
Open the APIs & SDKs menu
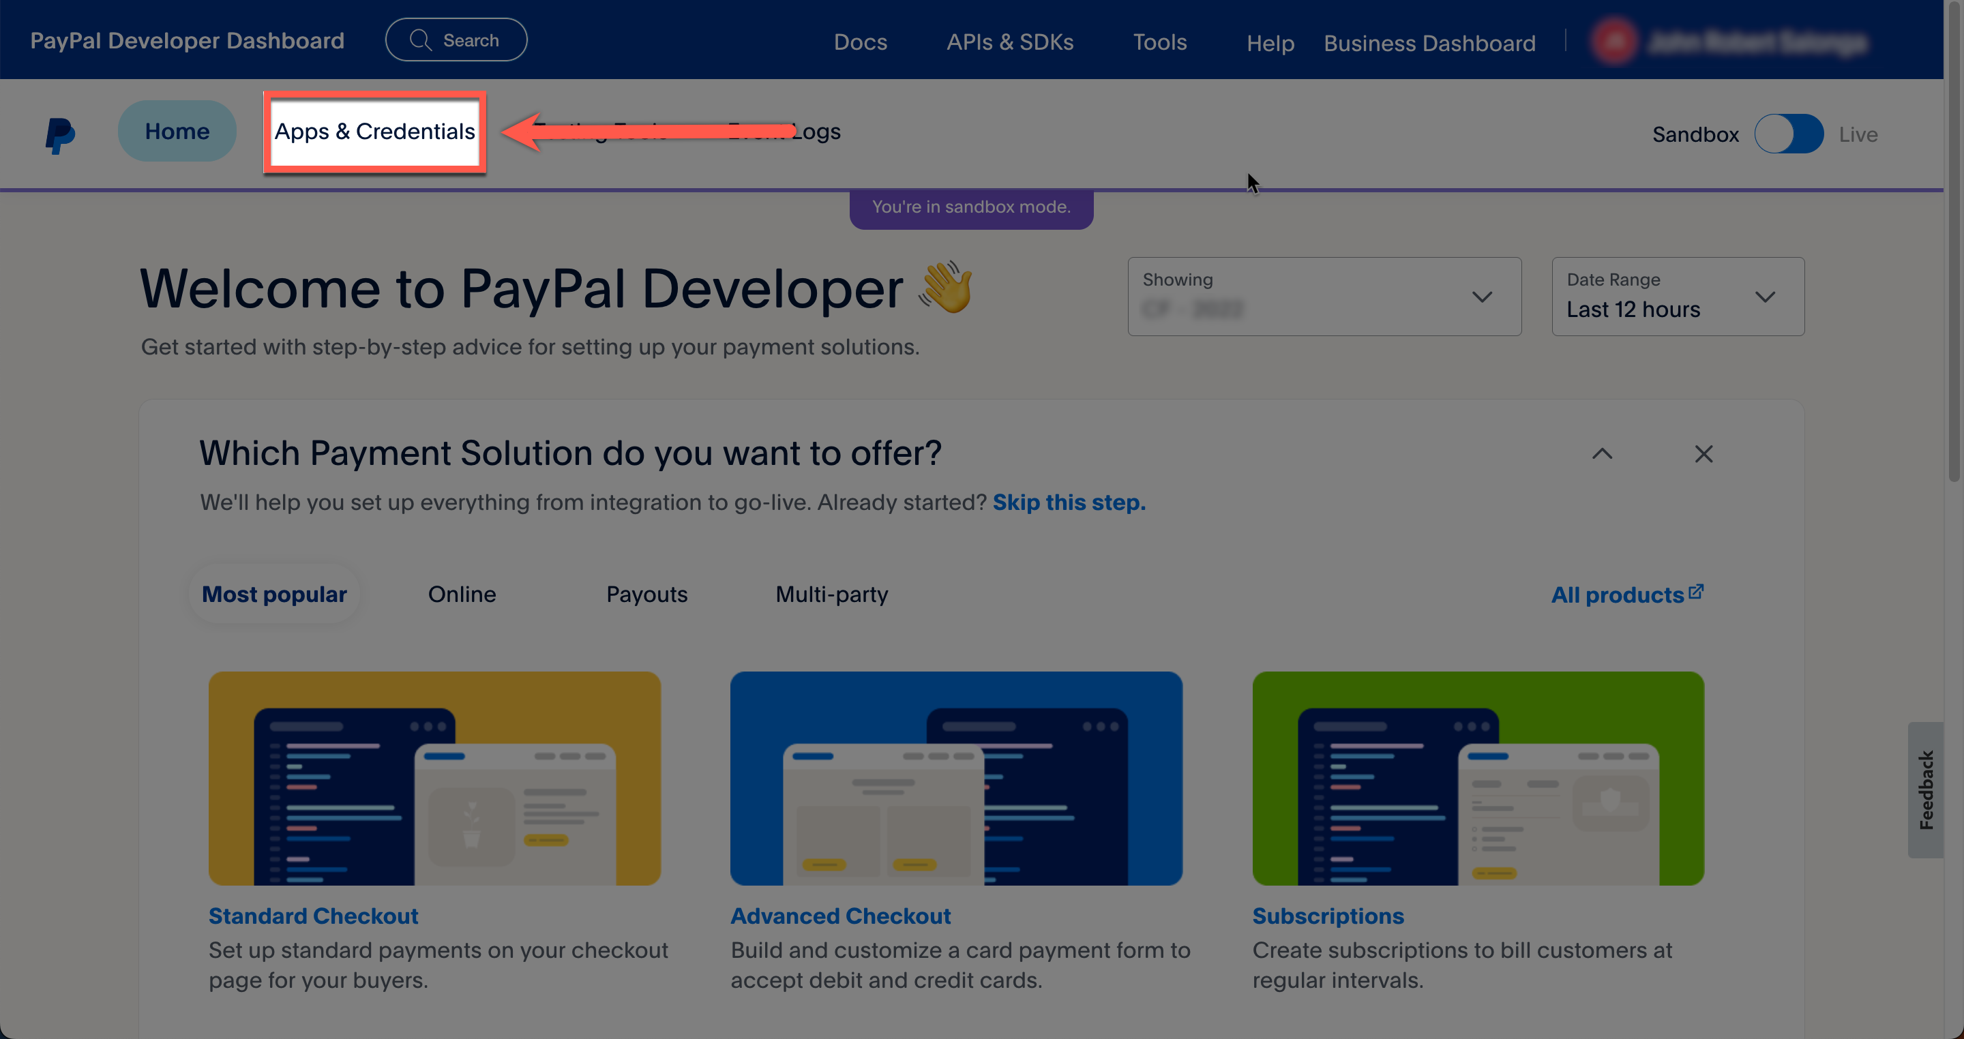tap(1009, 42)
